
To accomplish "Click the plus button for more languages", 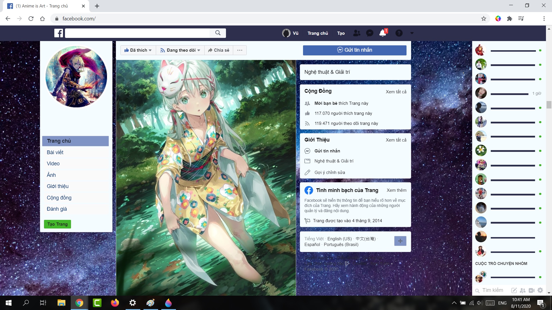I will coord(400,241).
